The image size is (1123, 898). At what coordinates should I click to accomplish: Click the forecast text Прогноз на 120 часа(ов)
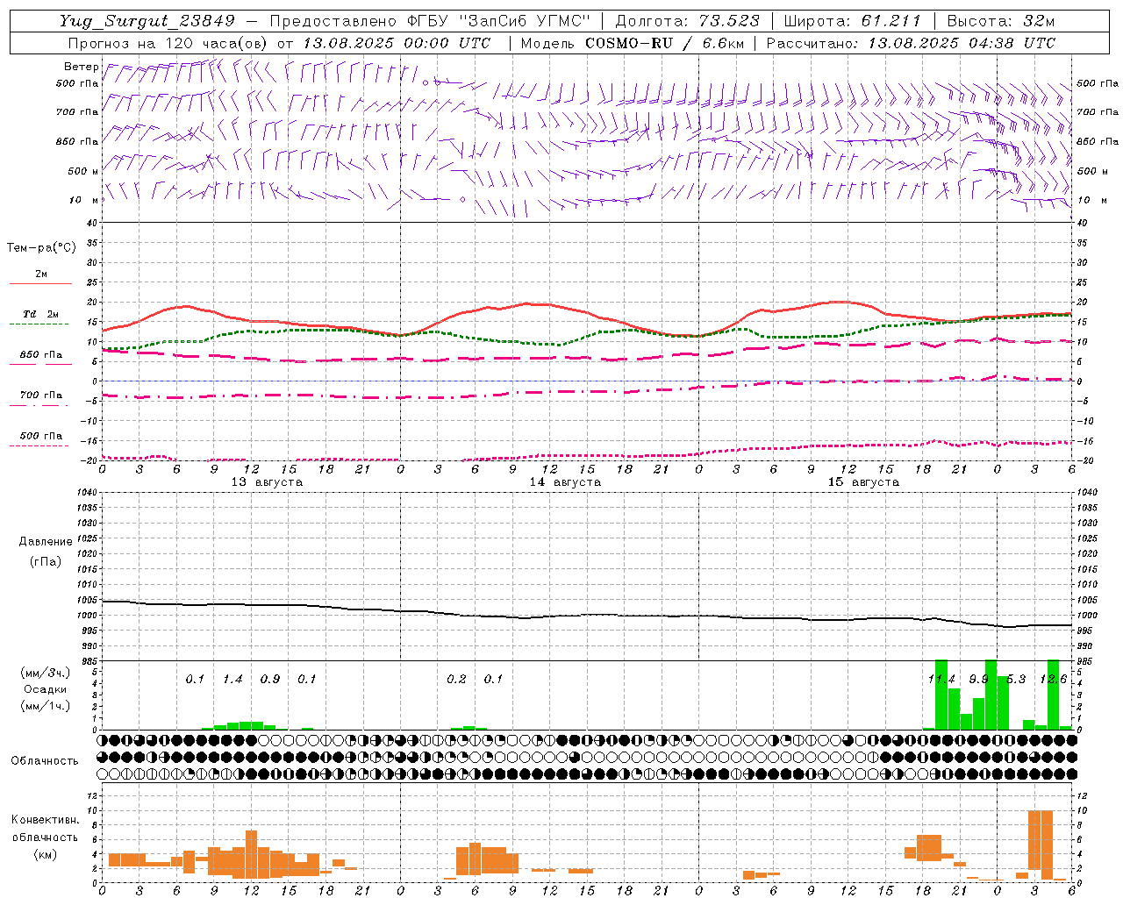click(168, 43)
